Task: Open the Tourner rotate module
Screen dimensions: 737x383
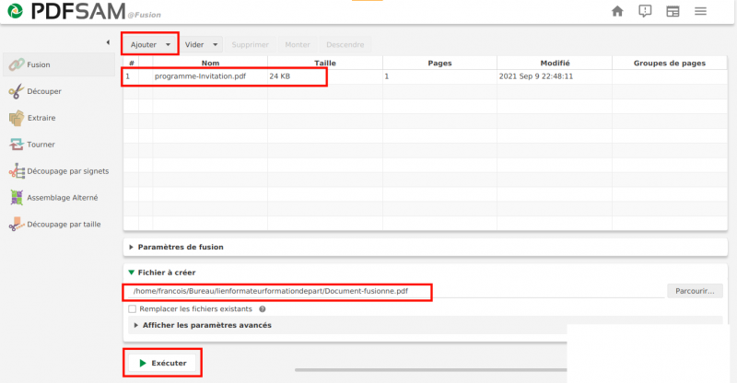Action: point(17,145)
